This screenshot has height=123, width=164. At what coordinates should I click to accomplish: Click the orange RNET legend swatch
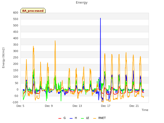pos(95,118)
